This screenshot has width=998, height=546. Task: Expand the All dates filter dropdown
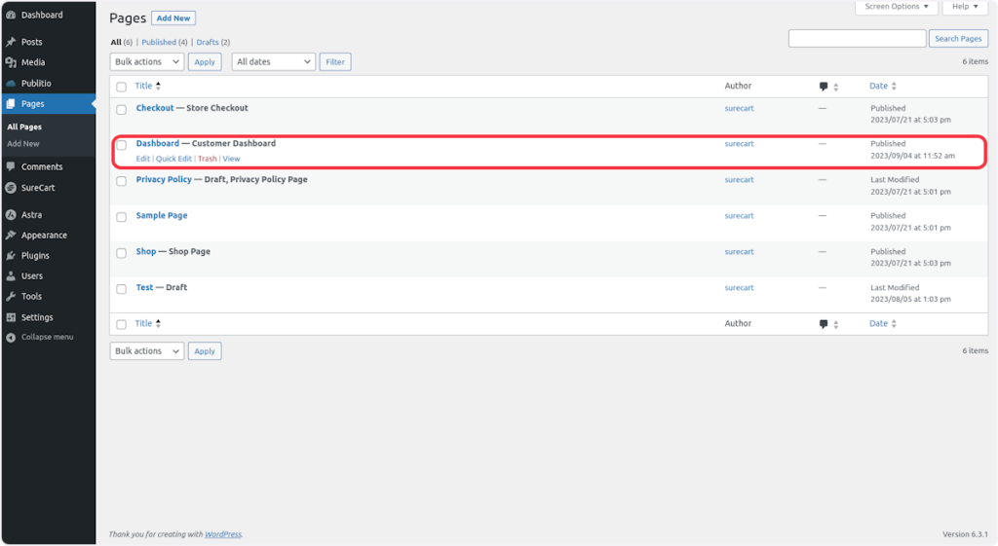point(273,61)
